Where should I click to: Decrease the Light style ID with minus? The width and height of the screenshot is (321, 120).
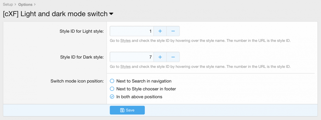click(x=173, y=31)
